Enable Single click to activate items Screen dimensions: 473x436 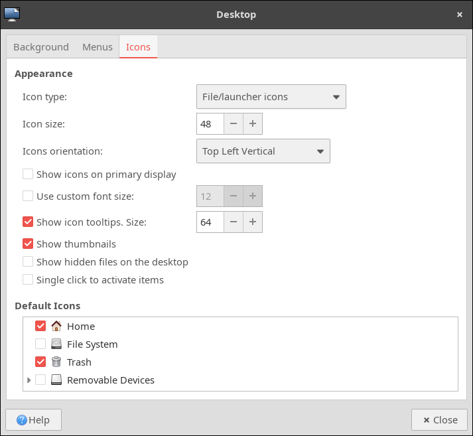[28, 279]
